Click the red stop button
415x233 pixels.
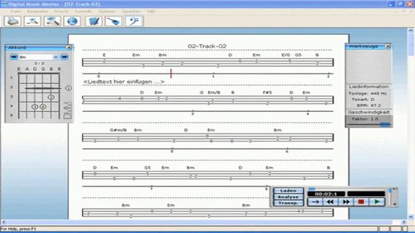tap(361, 202)
